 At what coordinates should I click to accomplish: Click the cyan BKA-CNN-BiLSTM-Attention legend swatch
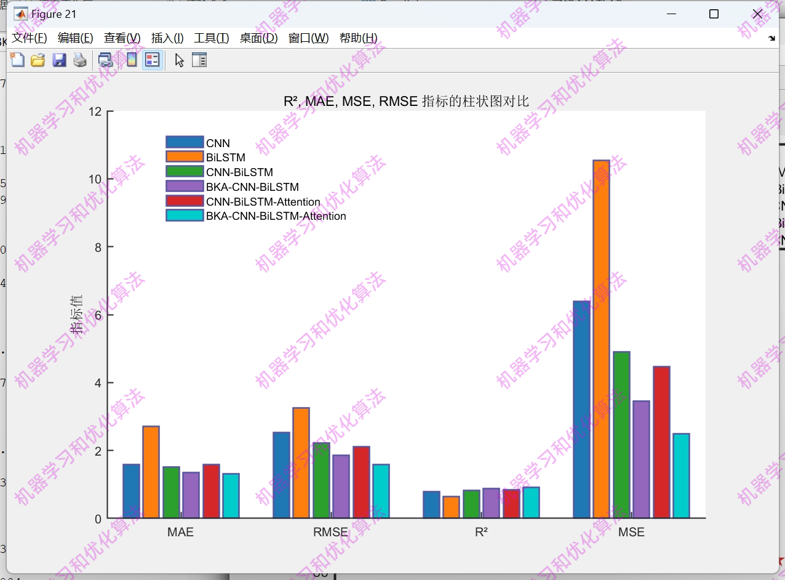click(185, 215)
